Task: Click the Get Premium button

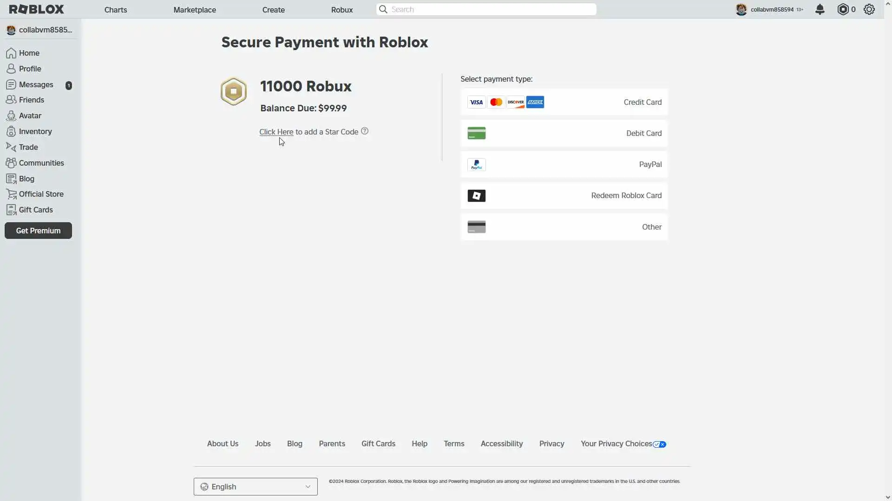Action: (38, 231)
